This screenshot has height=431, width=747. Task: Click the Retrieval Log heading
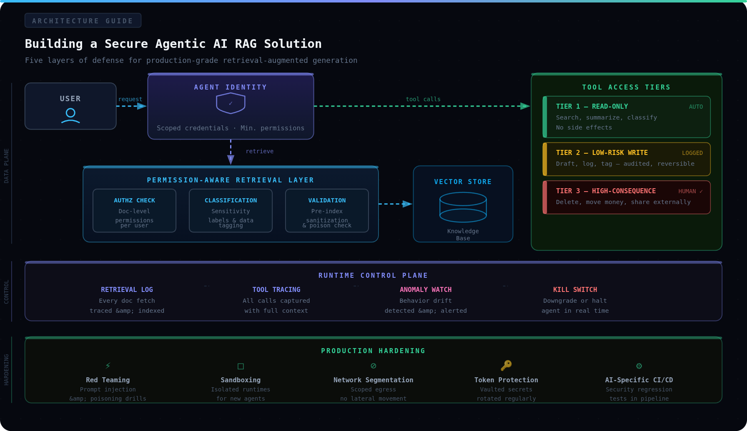(127, 290)
